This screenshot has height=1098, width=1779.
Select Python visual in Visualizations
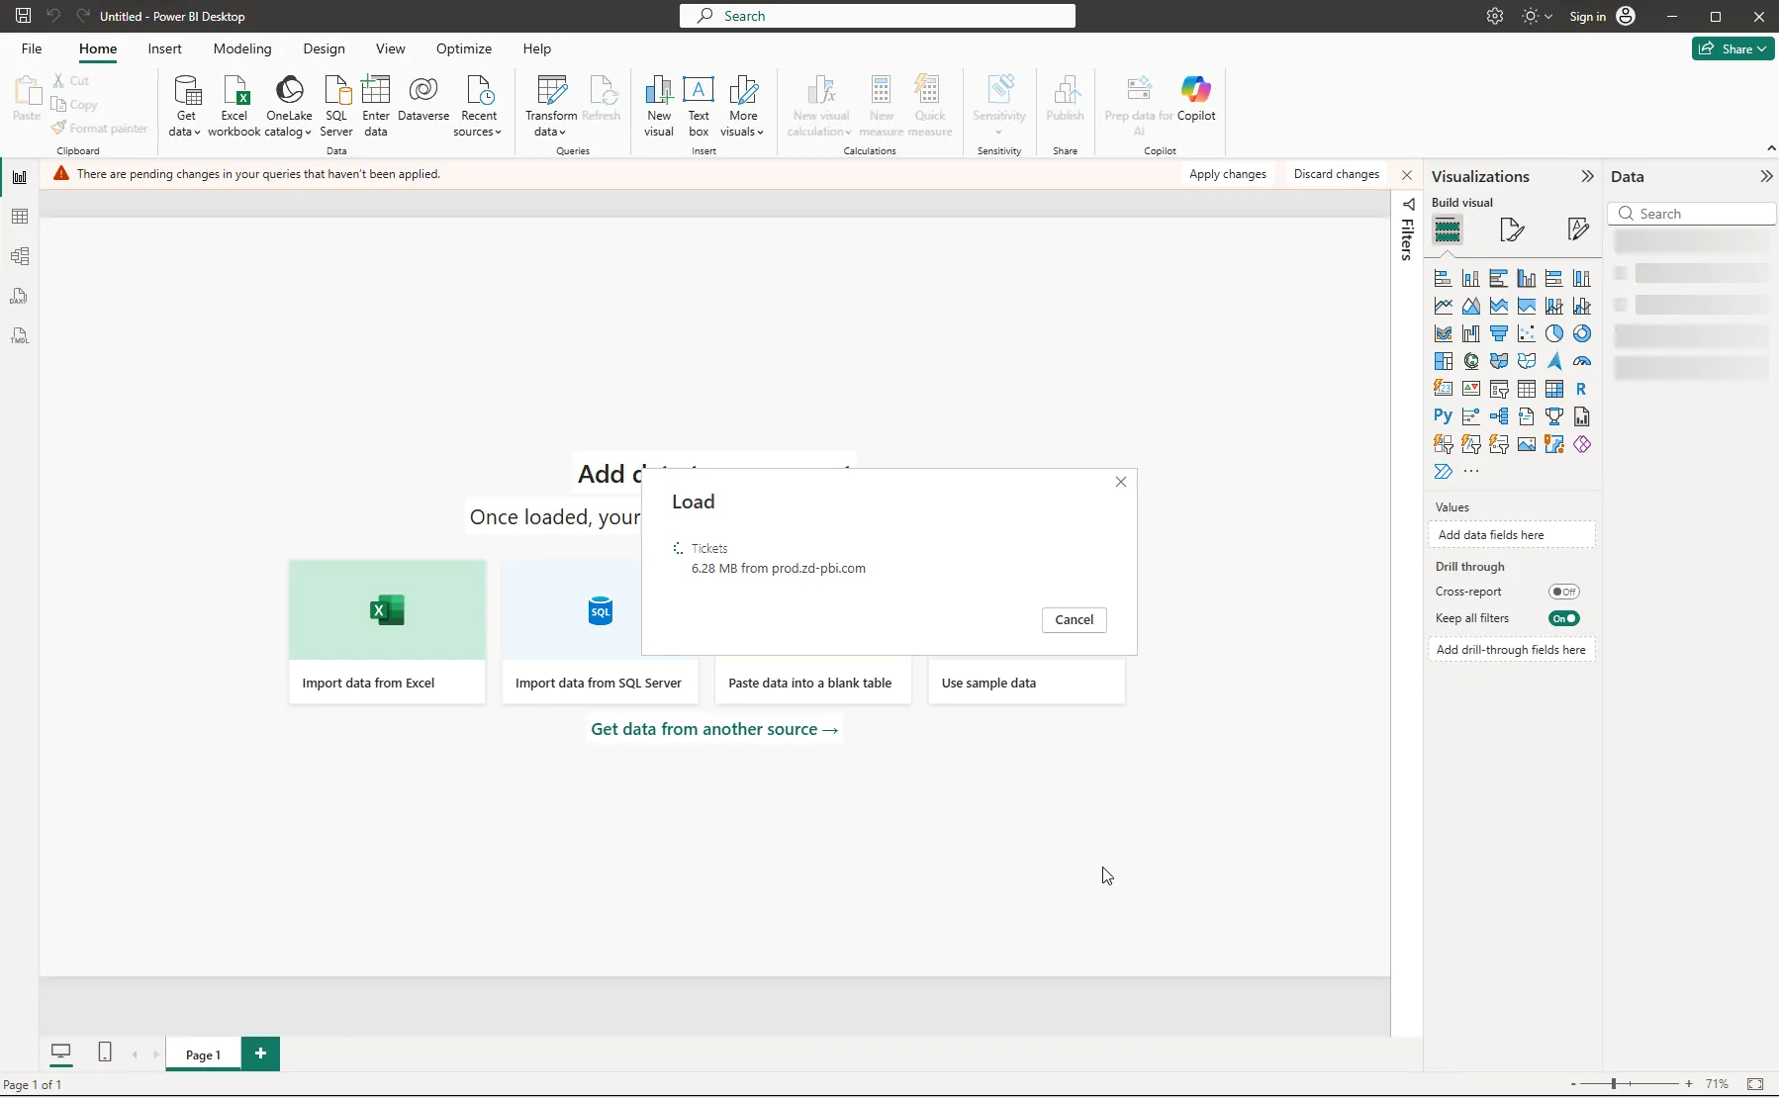click(1443, 416)
